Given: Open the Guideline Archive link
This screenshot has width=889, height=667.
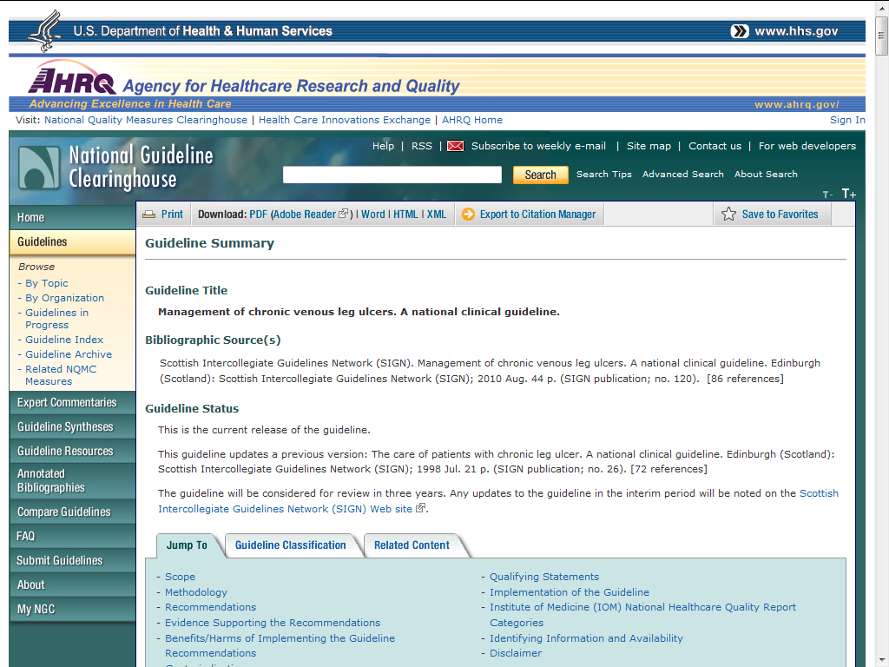Looking at the screenshot, I should [69, 354].
